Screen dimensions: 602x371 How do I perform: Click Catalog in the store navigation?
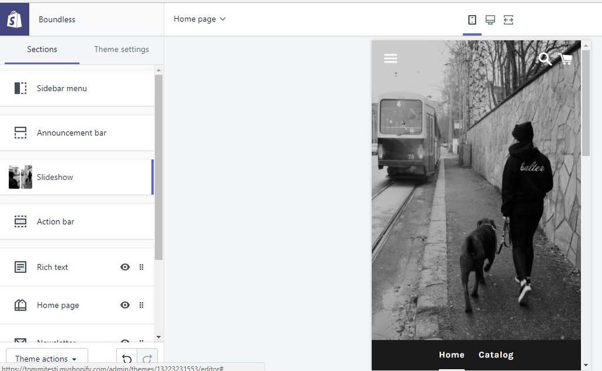click(496, 355)
